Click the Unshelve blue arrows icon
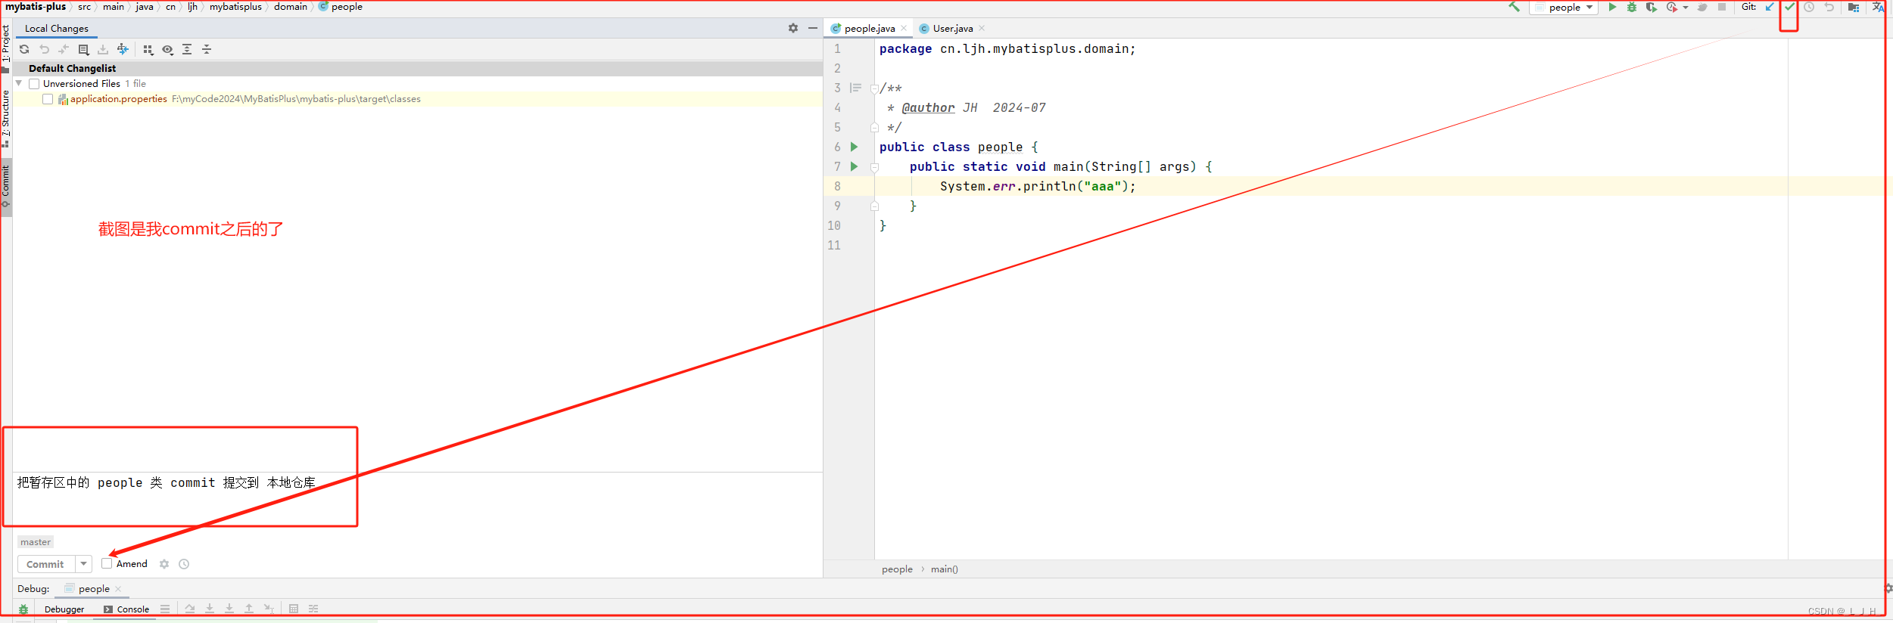Image resolution: width=1893 pixels, height=623 pixels. coord(123,49)
